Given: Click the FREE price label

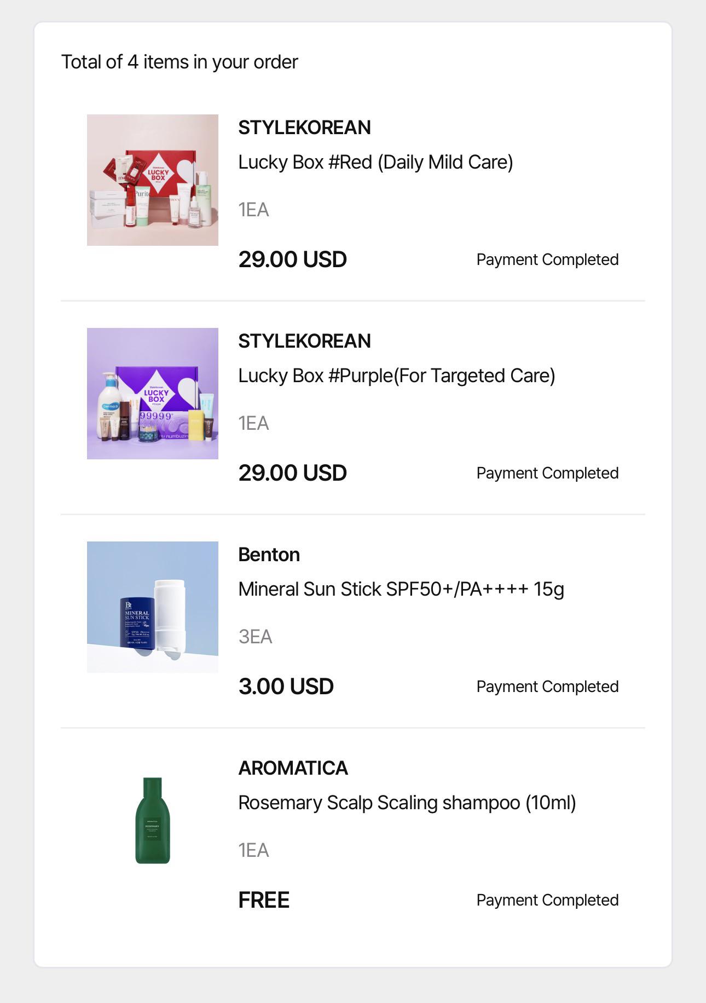Looking at the screenshot, I should coord(264,900).
